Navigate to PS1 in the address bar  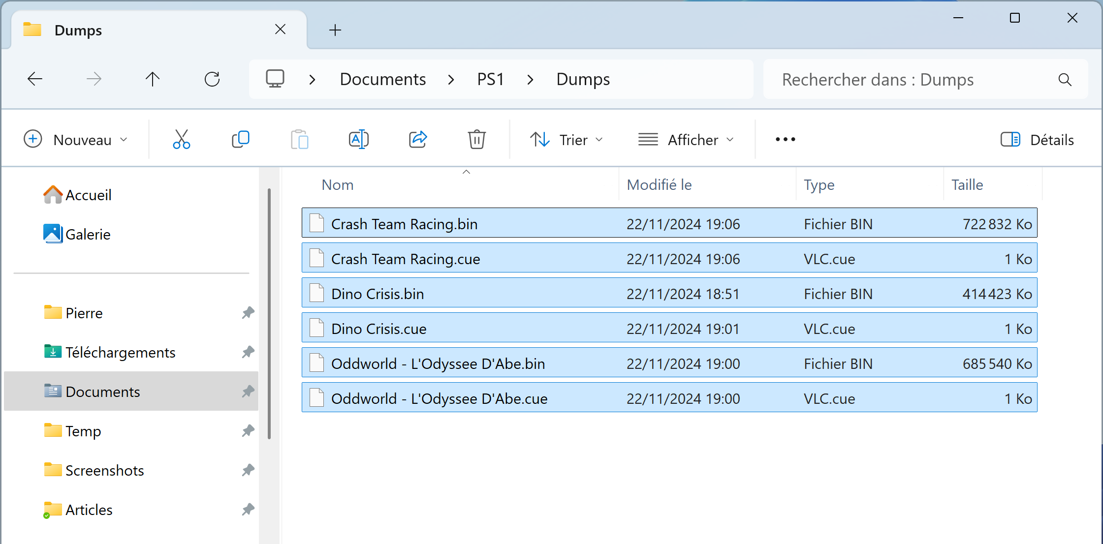491,79
